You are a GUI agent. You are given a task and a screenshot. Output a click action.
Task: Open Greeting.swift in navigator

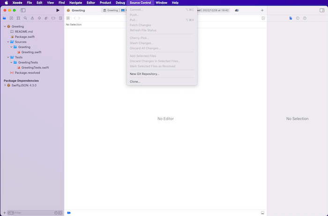(31, 52)
